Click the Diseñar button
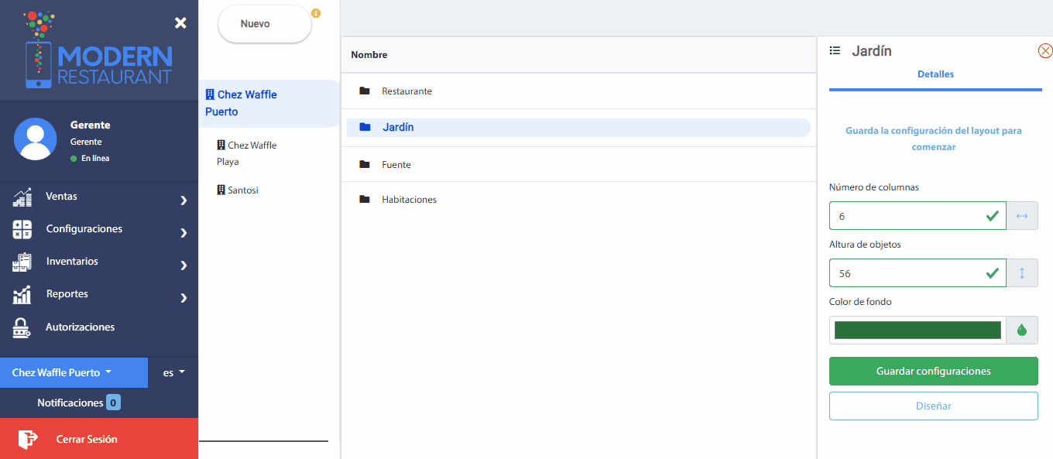 point(933,406)
